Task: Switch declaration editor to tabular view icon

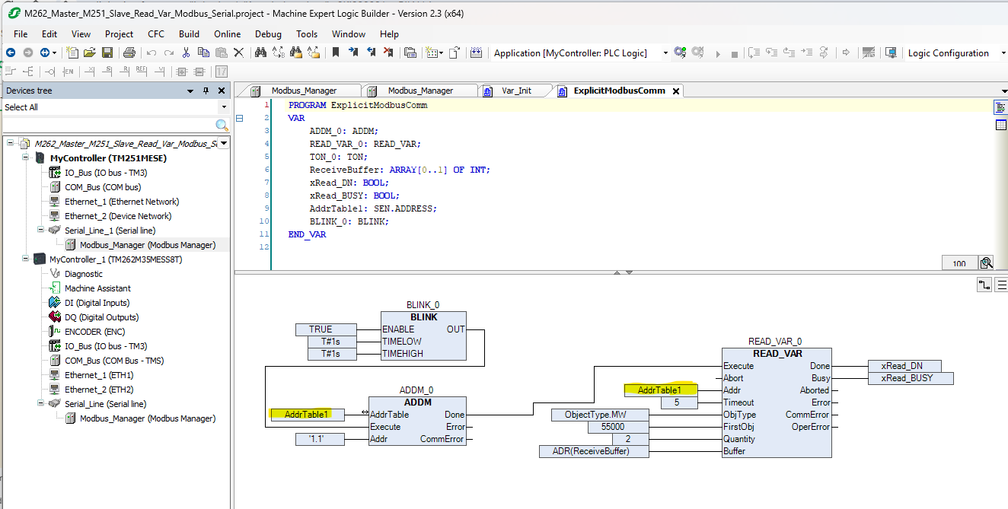Action: (x=1000, y=125)
